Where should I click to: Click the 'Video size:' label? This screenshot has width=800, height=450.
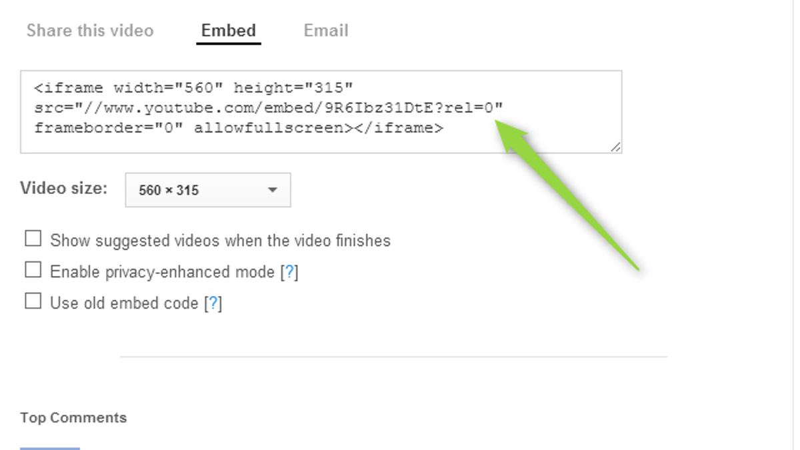tap(63, 188)
